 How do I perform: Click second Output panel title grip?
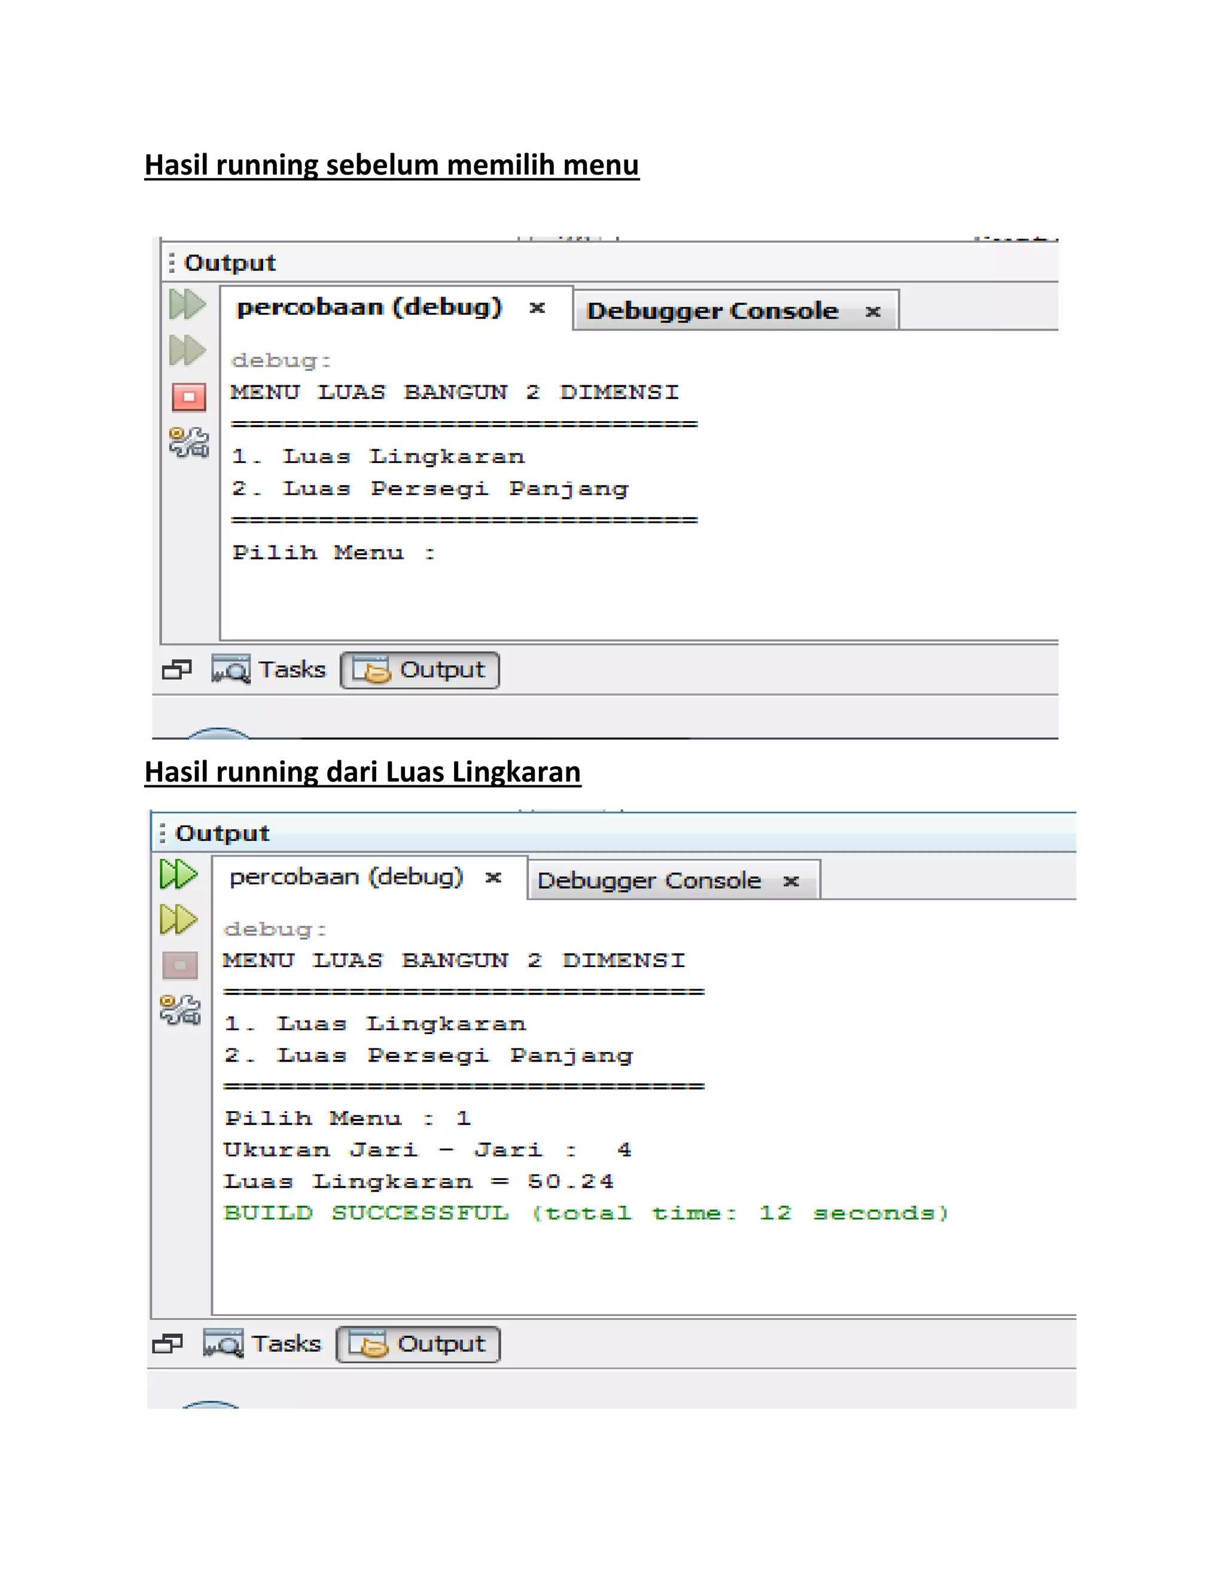pos(162,833)
